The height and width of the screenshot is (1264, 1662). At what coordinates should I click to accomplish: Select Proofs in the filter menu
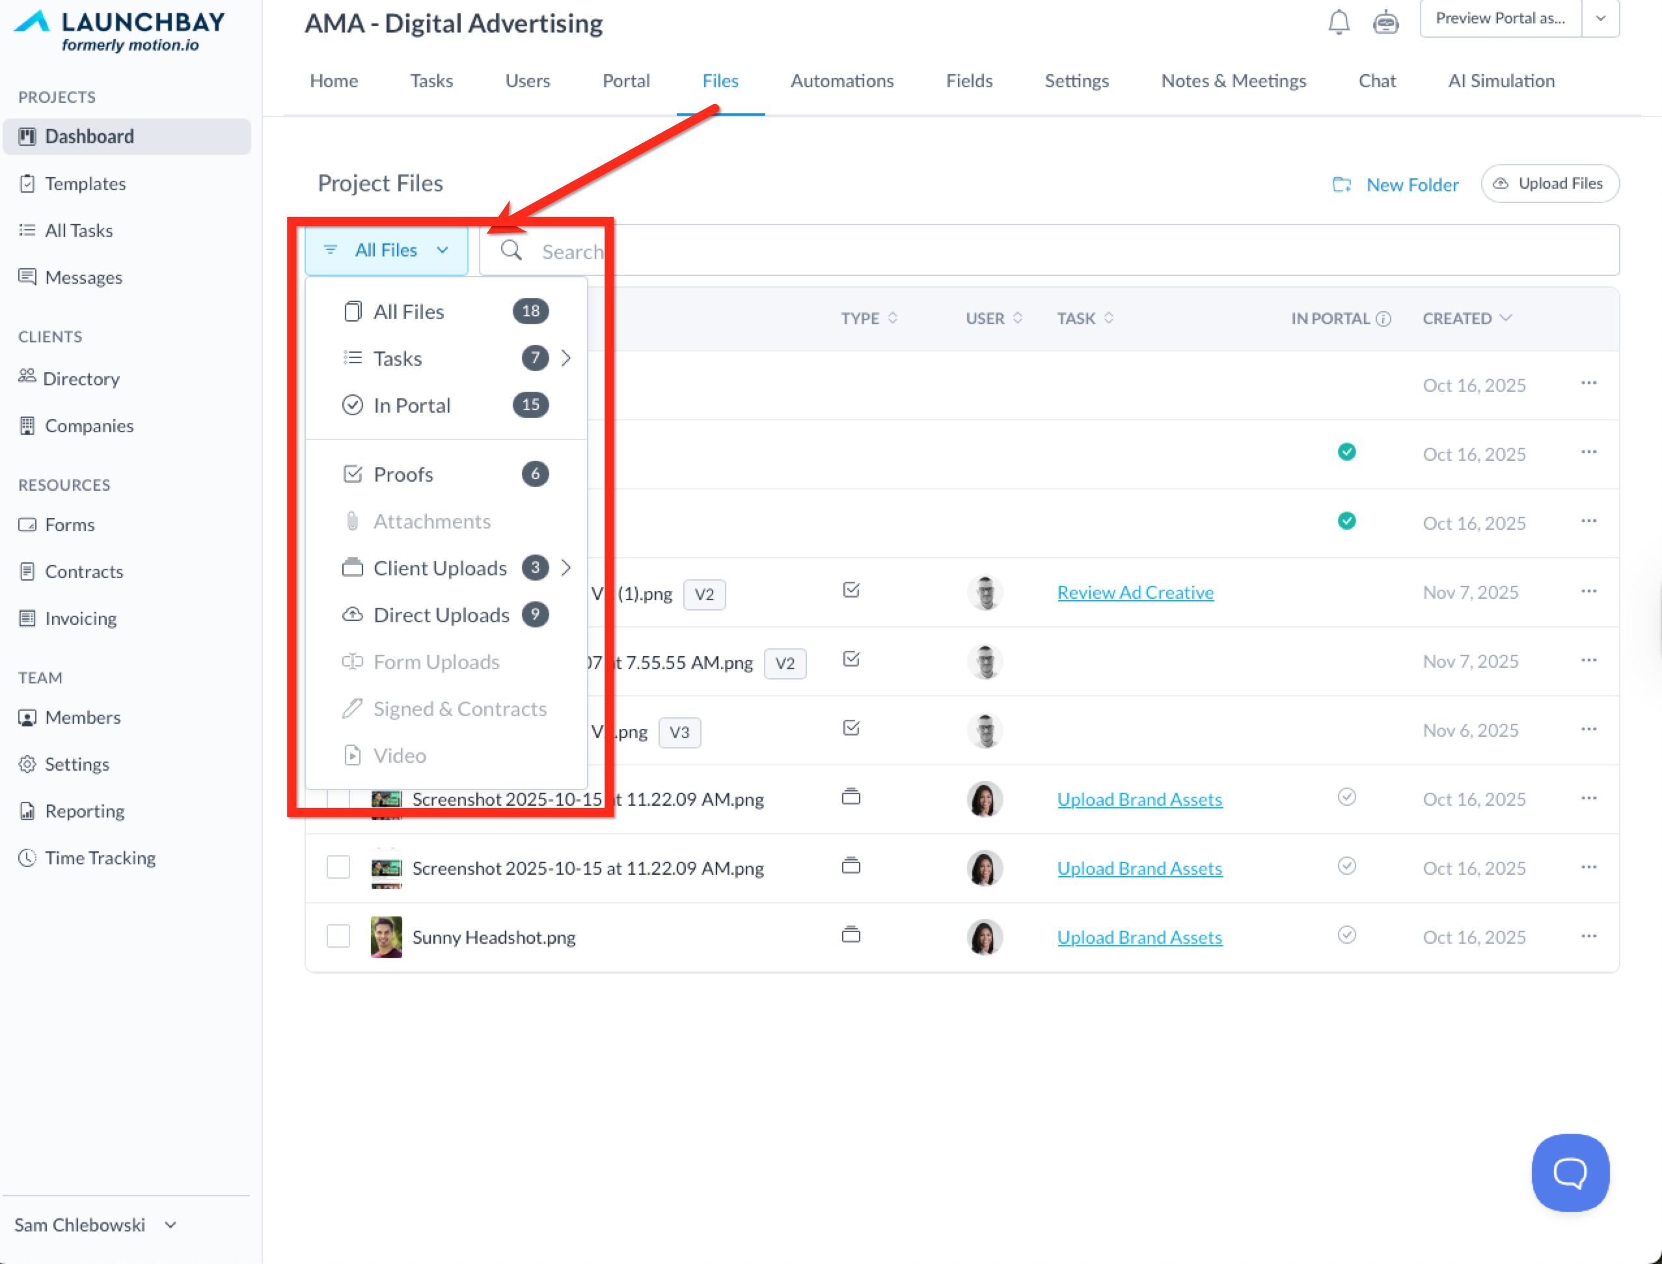[x=403, y=474]
